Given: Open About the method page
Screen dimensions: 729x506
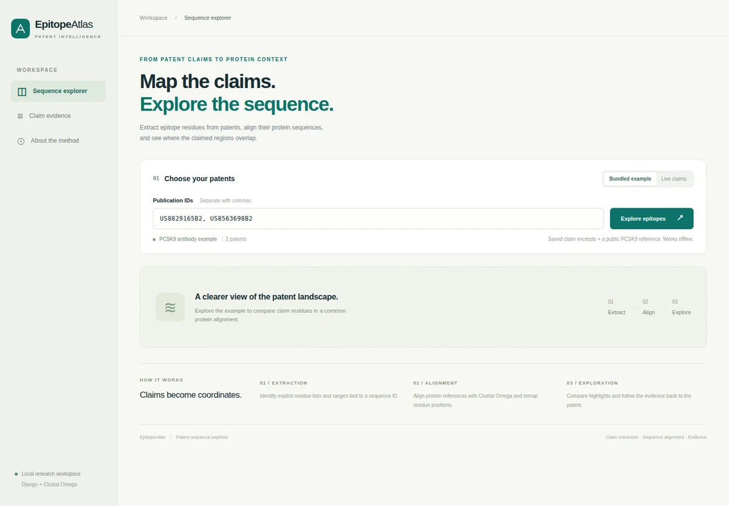Looking at the screenshot, I should [58, 141].
